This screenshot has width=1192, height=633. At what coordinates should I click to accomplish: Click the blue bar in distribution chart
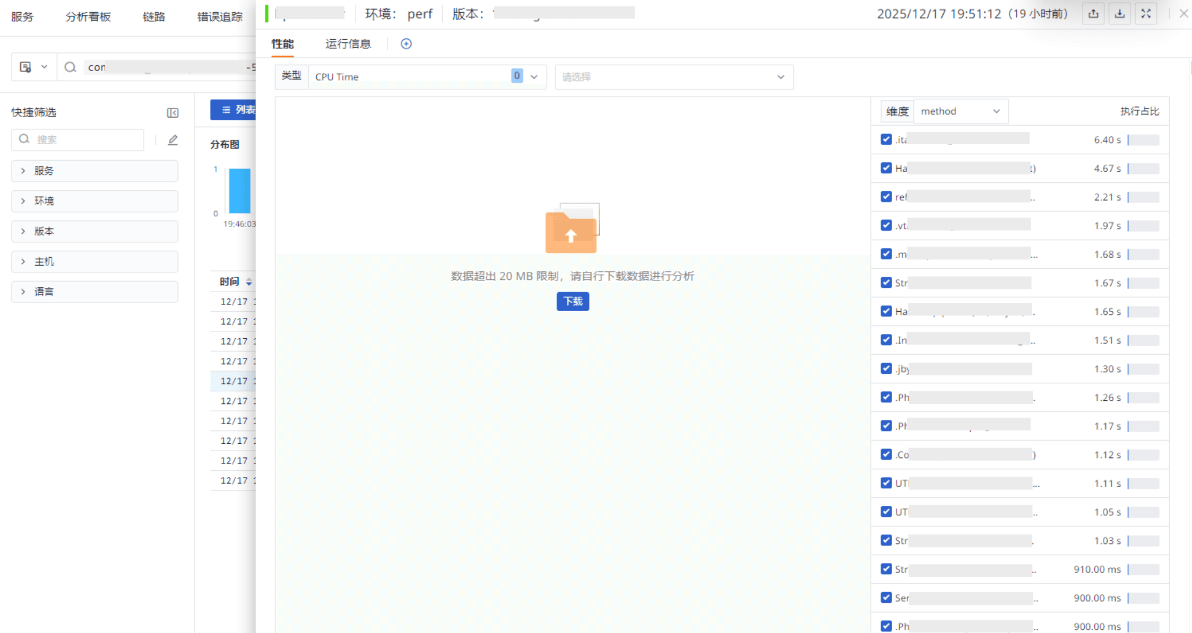pyautogui.click(x=239, y=191)
